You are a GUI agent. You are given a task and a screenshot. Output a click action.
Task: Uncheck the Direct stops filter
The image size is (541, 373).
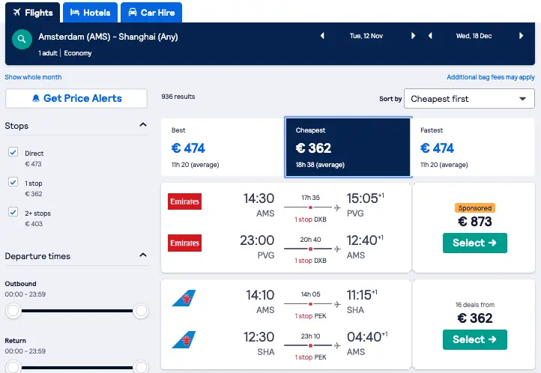[13, 152]
